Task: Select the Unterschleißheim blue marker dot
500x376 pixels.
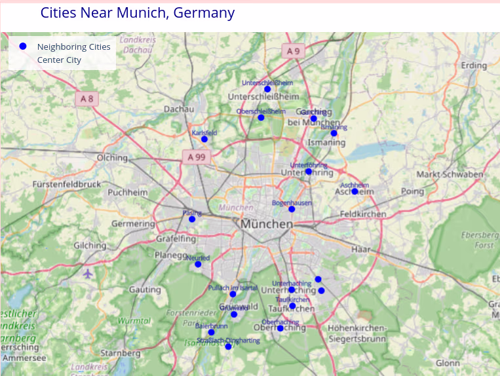Action: coord(267,89)
